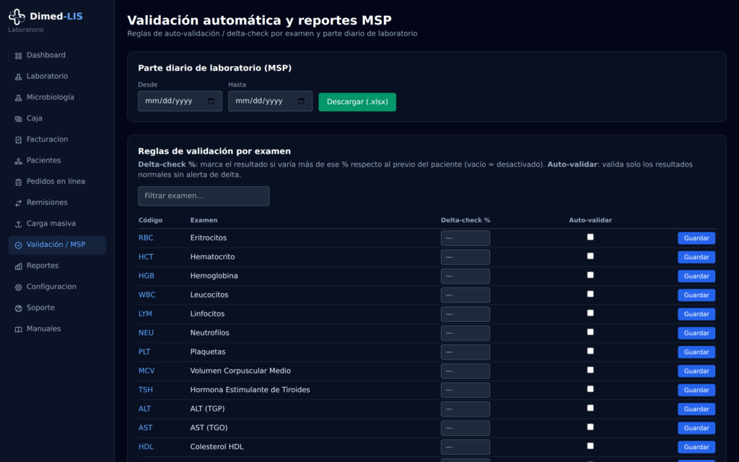The image size is (739, 462).
Task: Check auto-validar for Neutrofilos
Action: [x=590, y=332]
